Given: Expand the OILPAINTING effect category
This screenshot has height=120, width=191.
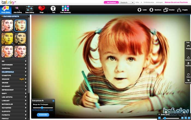Looking at the screenshot, I should click(14, 107).
